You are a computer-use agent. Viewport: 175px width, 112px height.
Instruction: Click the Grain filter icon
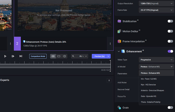point(119,107)
